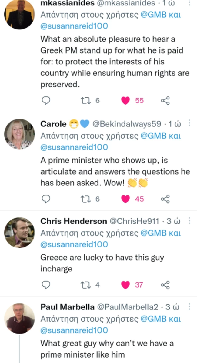This screenshot has width=197, height=363.
Task: Open Chris Henderson's profile name
Action: tap(74, 221)
